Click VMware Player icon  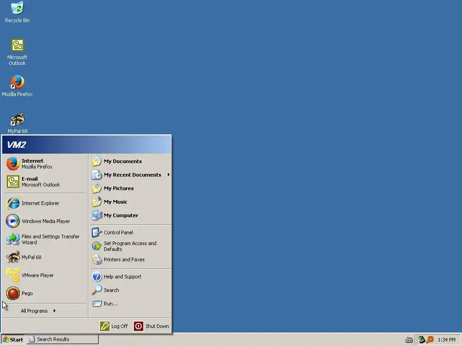(x=13, y=275)
